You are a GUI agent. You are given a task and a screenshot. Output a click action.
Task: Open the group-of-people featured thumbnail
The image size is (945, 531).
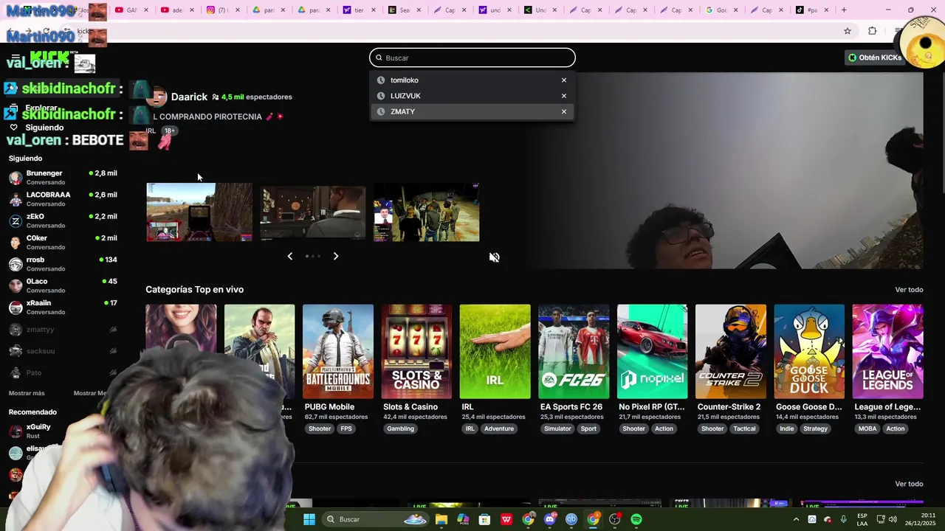tap(427, 212)
